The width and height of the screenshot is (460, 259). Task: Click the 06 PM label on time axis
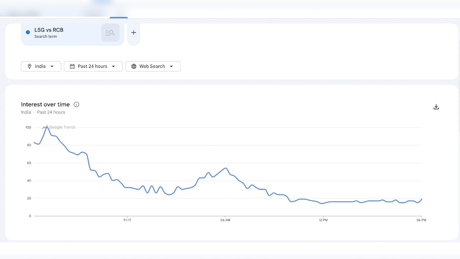[420, 220]
